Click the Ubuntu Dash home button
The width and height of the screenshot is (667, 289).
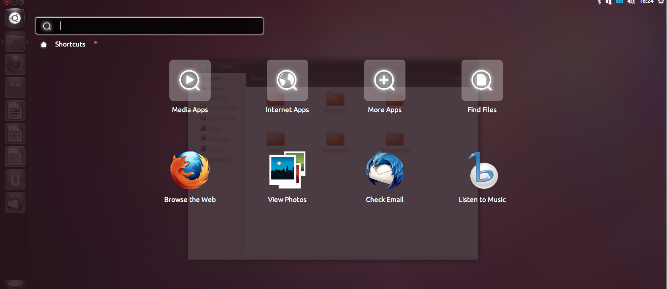(15, 18)
